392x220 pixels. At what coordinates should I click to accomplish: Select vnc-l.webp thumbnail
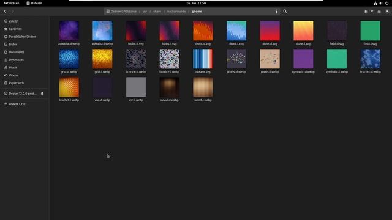[136, 87]
